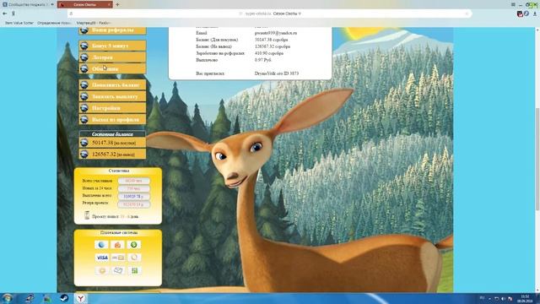Click the bank card payment icon beside VISA

118,258
